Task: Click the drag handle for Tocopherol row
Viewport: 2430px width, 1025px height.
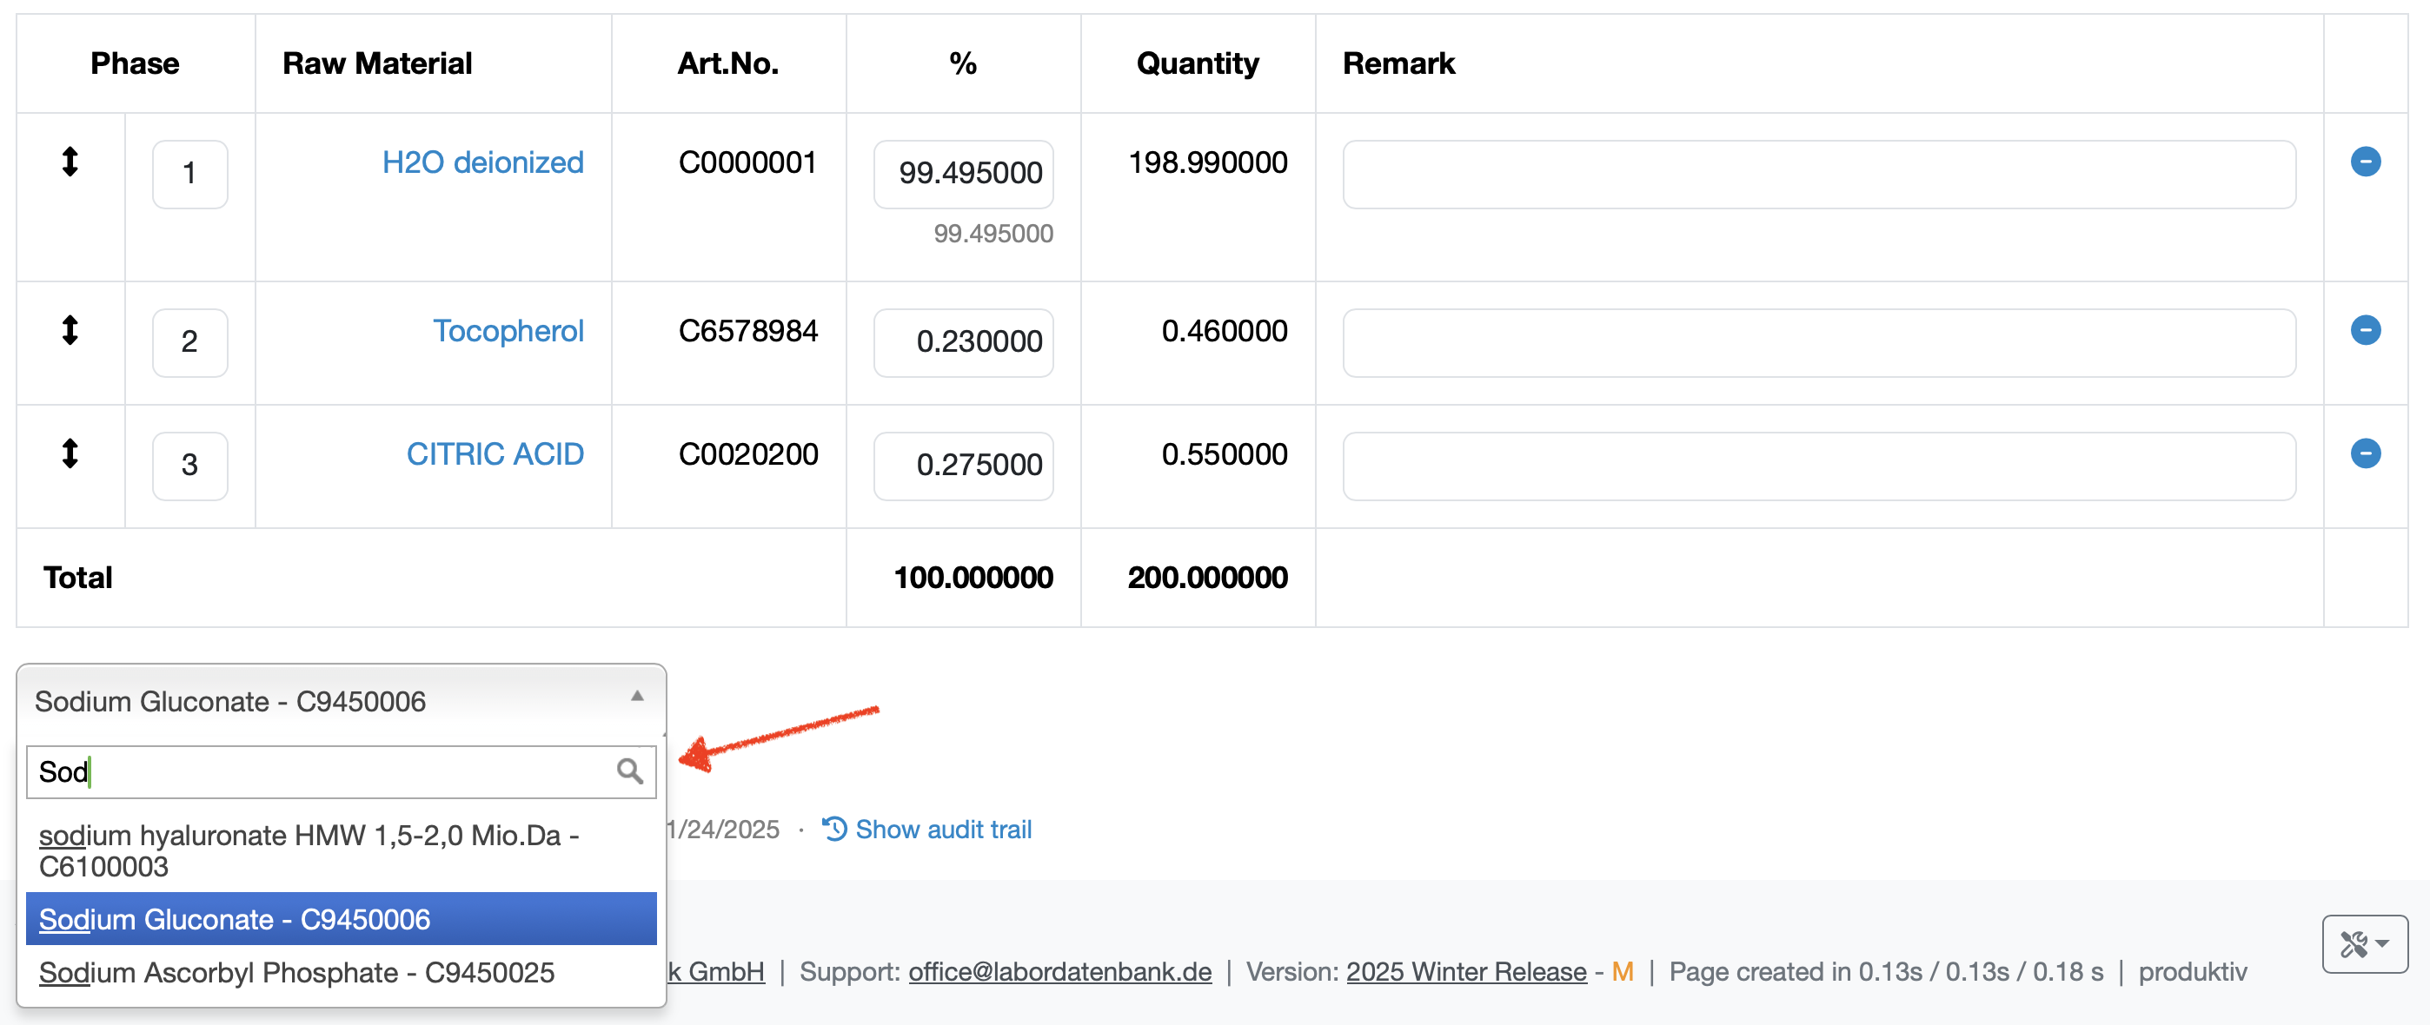Action: click(x=70, y=330)
